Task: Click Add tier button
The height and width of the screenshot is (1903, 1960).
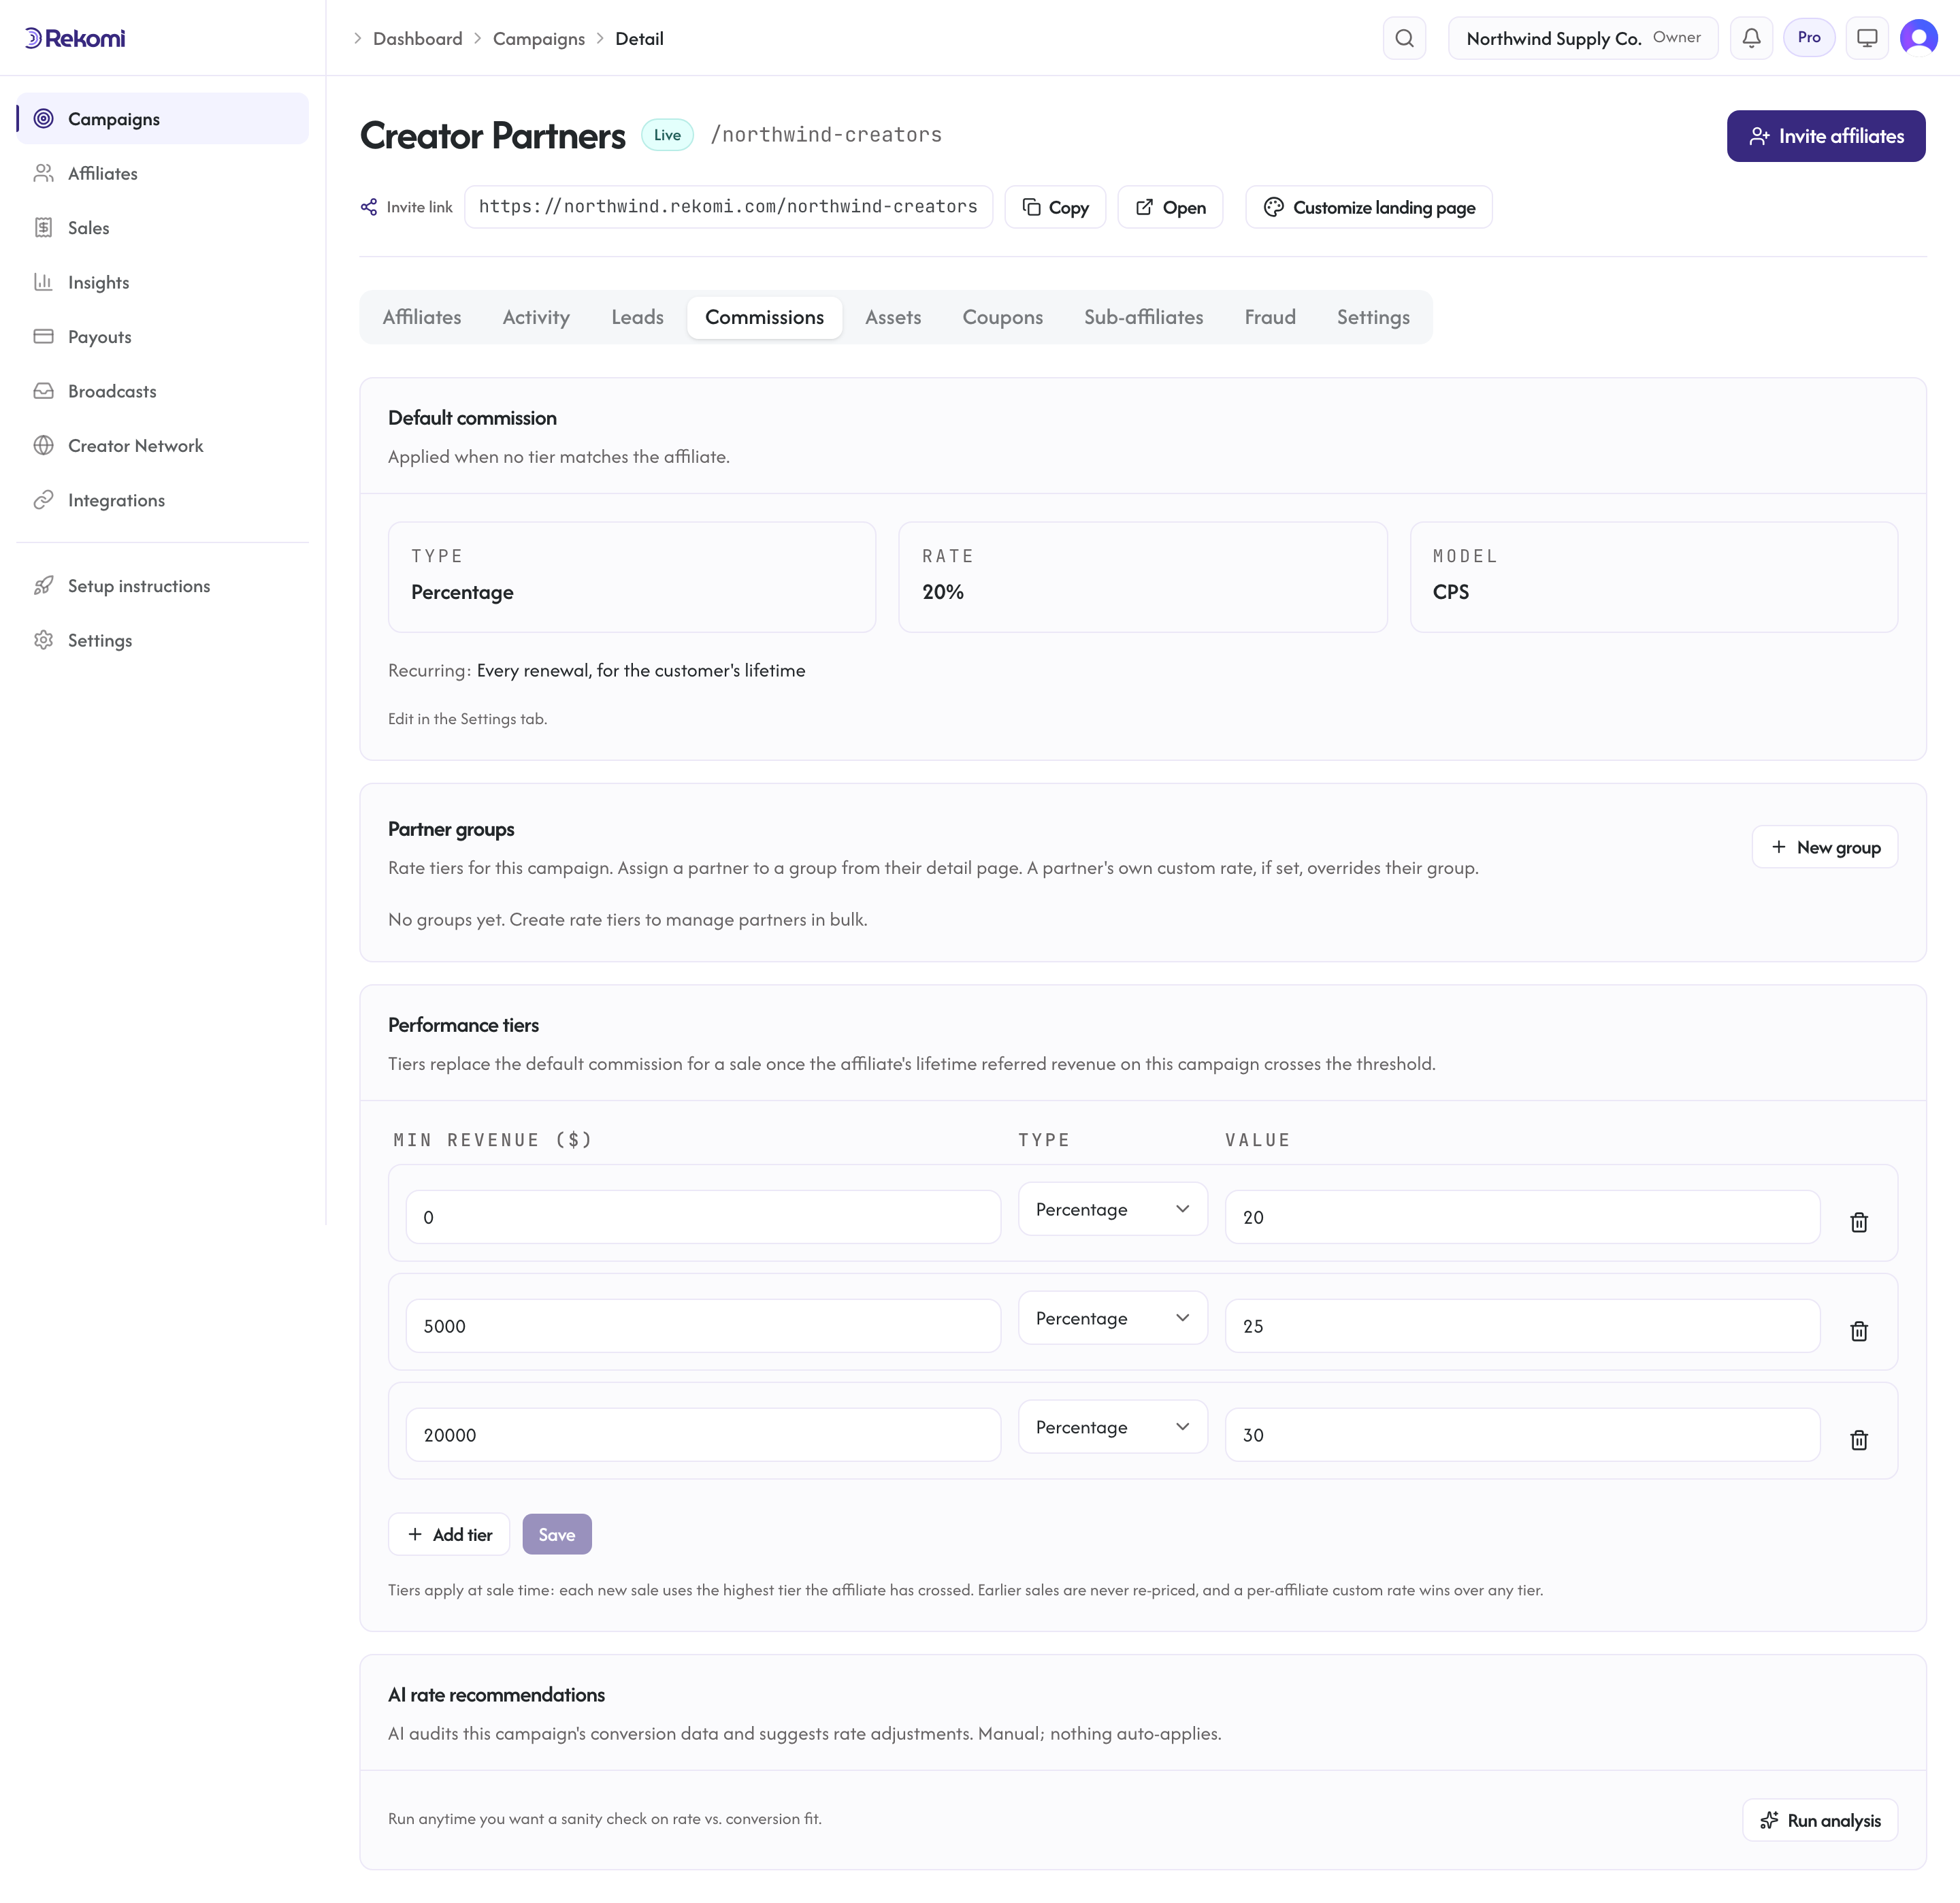Action: pos(449,1534)
